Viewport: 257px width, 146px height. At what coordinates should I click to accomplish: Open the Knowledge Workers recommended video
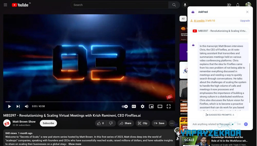(x=229, y=139)
